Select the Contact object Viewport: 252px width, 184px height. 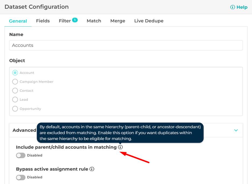(15, 91)
